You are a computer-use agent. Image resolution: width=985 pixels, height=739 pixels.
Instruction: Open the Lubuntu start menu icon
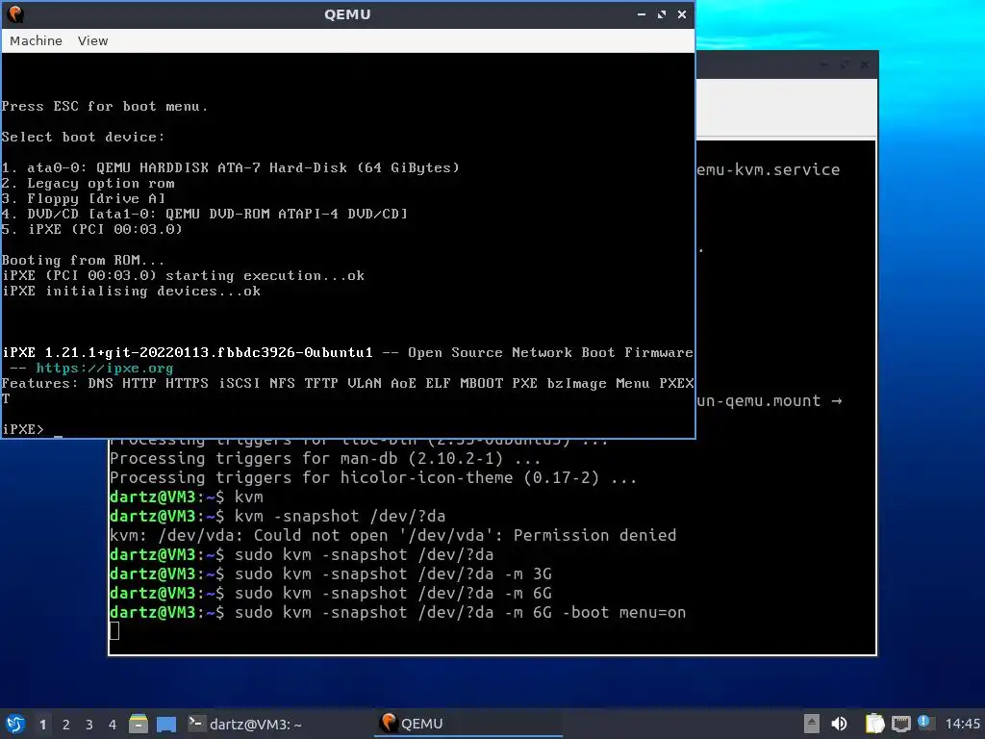tap(15, 724)
